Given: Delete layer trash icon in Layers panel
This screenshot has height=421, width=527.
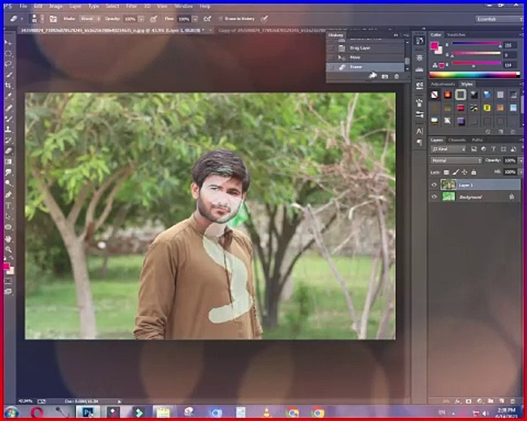Looking at the screenshot, I should point(513,401).
